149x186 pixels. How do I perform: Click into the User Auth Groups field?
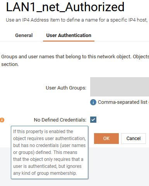(120, 87)
